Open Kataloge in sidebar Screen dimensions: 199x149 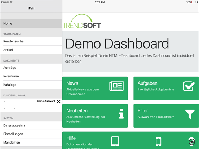31,85
